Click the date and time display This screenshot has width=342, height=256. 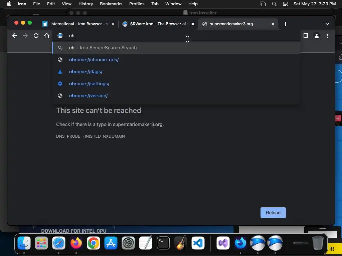pyautogui.click(x=315, y=4)
